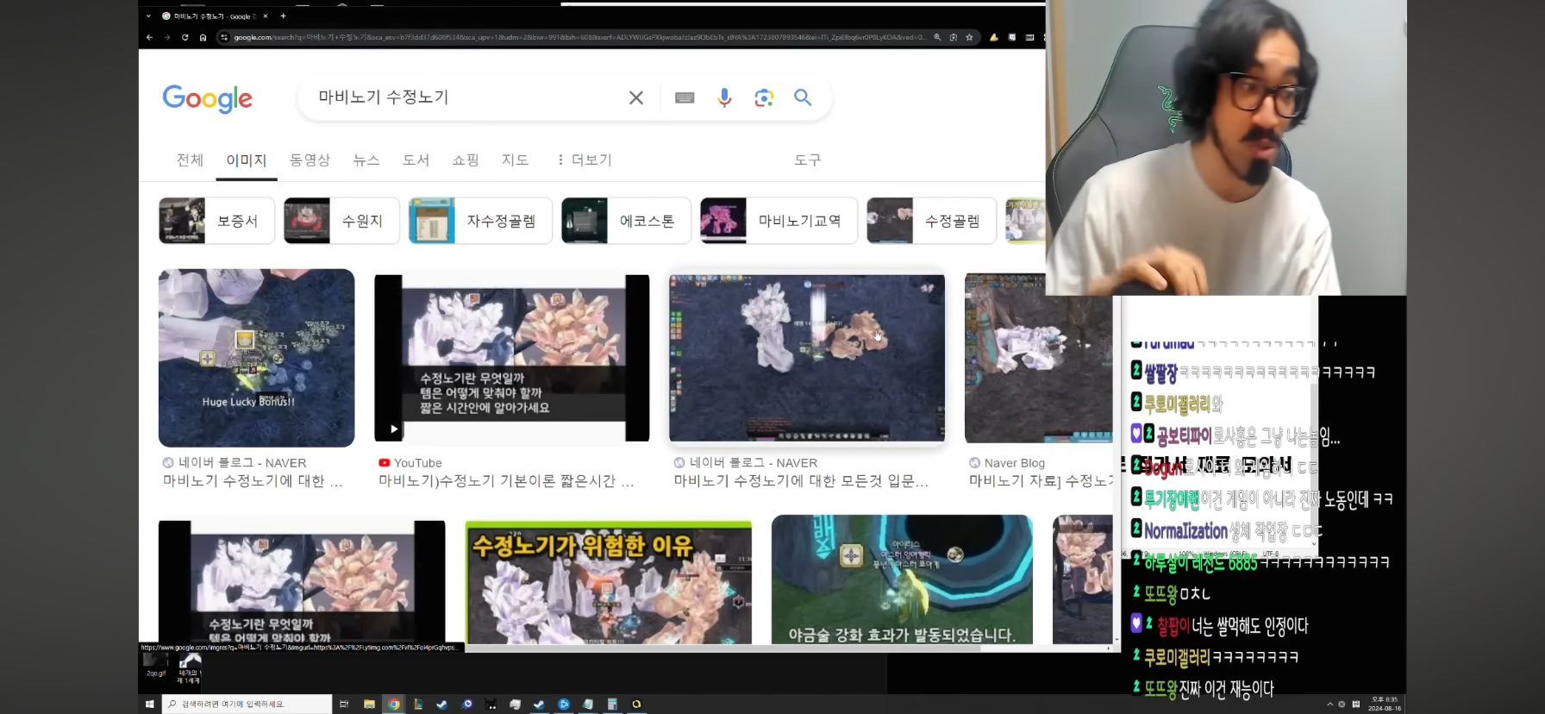The image size is (1545, 714).
Task: Click the Windows taskbar search box
Action: [x=247, y=705]
